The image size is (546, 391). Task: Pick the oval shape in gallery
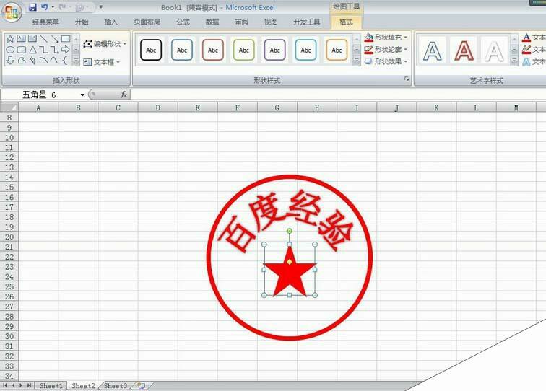[x=10, y=50]
